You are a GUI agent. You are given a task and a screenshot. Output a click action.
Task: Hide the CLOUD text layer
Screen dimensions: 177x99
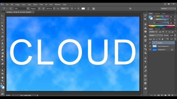coord(150,43)
